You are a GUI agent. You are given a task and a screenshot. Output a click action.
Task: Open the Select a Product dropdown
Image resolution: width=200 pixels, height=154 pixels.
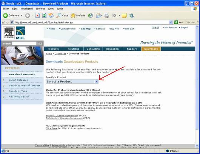click(x=72, y=81)
